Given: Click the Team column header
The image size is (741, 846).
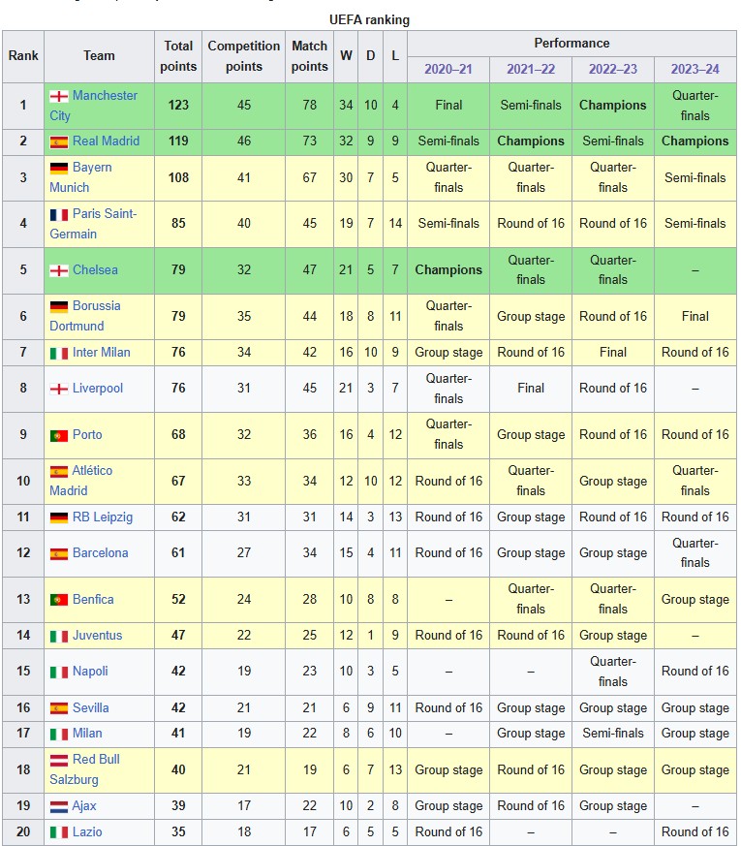Looking at the screenshot, I should click(x=99, y=56).
